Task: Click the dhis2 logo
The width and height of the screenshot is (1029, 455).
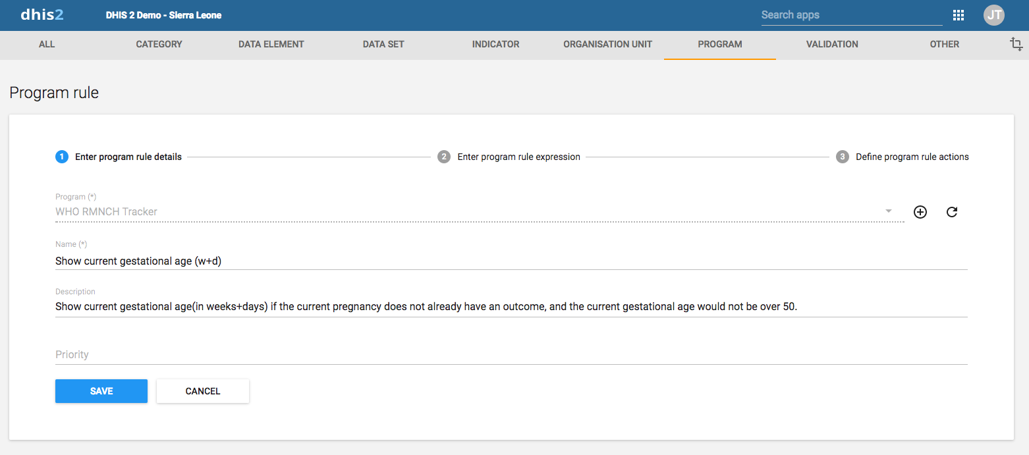Action: [42, 14]
